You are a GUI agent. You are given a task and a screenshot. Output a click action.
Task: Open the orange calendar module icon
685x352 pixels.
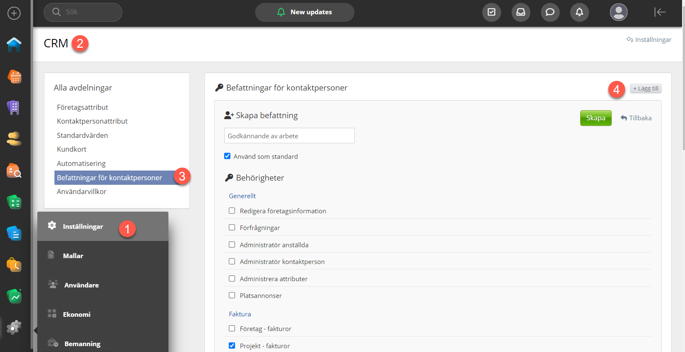pyautogui.click(x=14, y=76)
